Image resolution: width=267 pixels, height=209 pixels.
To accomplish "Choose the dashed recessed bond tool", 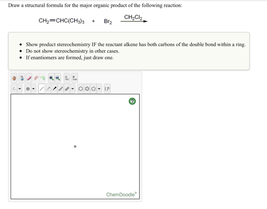I will coord(48,88).
